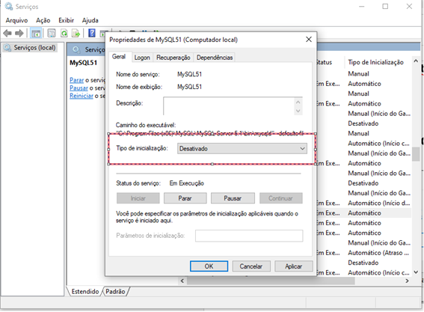Open the Tipo de inicialização dropdown
This screenshot has width=424, height=312.
tap(242, 149)
